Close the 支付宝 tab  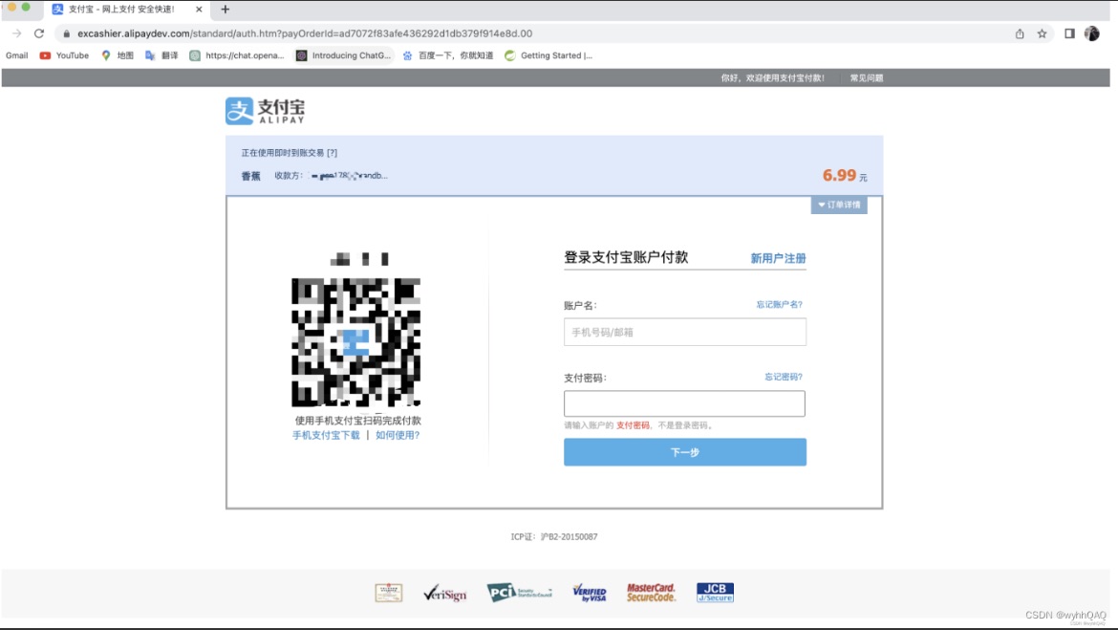click(199, 10)
